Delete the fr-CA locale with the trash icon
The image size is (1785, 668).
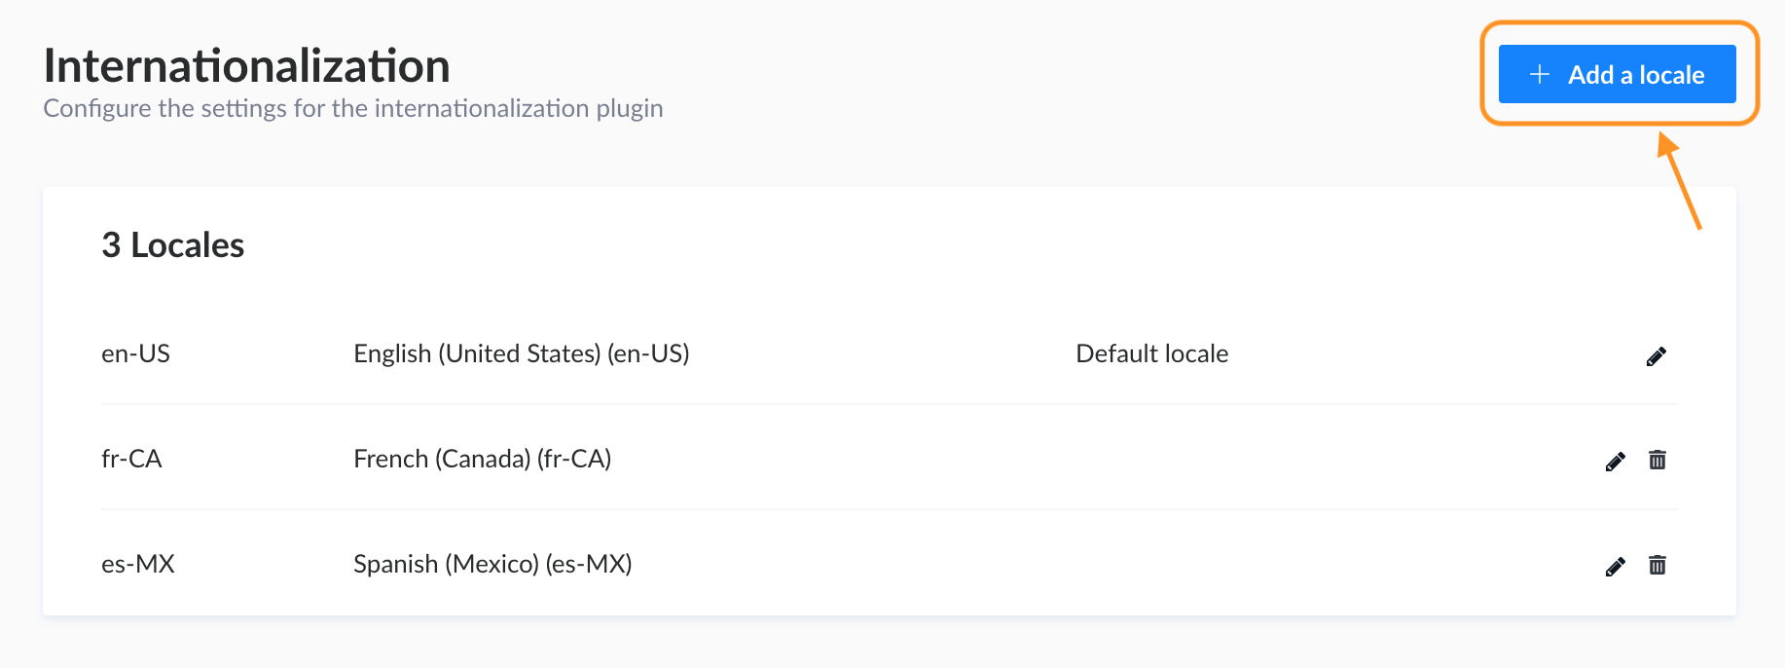[1658, 460]
